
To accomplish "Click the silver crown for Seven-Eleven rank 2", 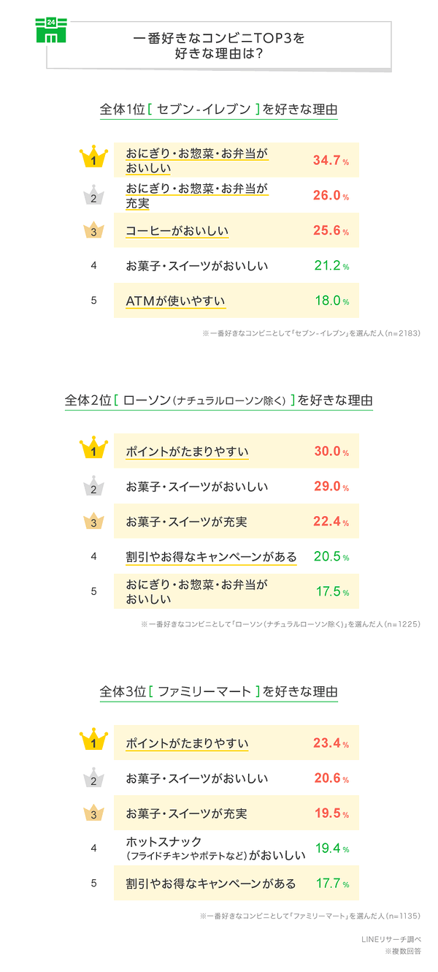I will [x=94, y=194].
